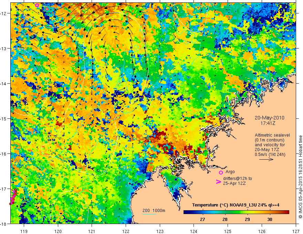
Task: Click the 'and velocity for' legend text
Action: (x=270, y=145)
